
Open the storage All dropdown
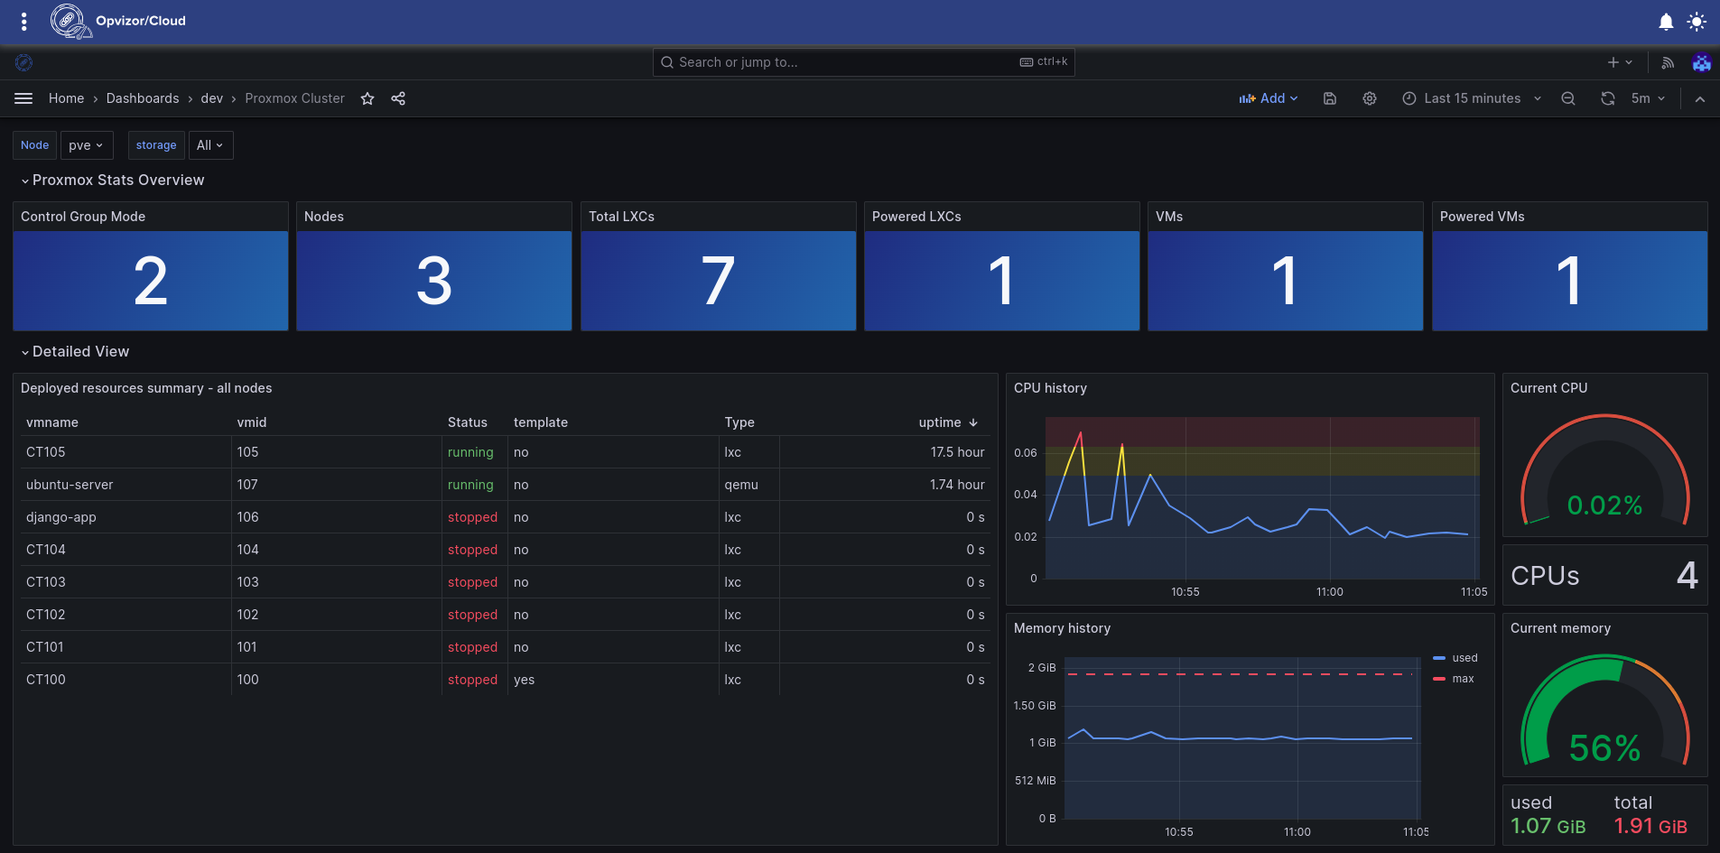coord(210,145)
